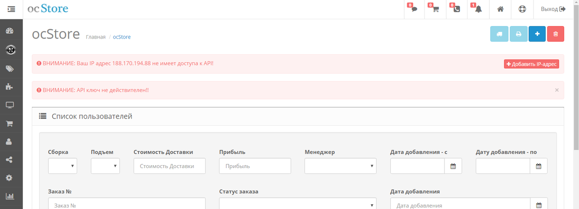Screen dimensions: 579x209
Task: Open the ocStore logo link
Action: pyautogui.click(x=48, y=9)
